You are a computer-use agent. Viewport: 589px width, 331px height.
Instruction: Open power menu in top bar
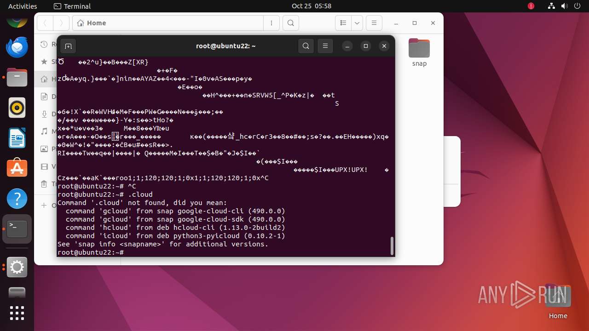(577, 6)
